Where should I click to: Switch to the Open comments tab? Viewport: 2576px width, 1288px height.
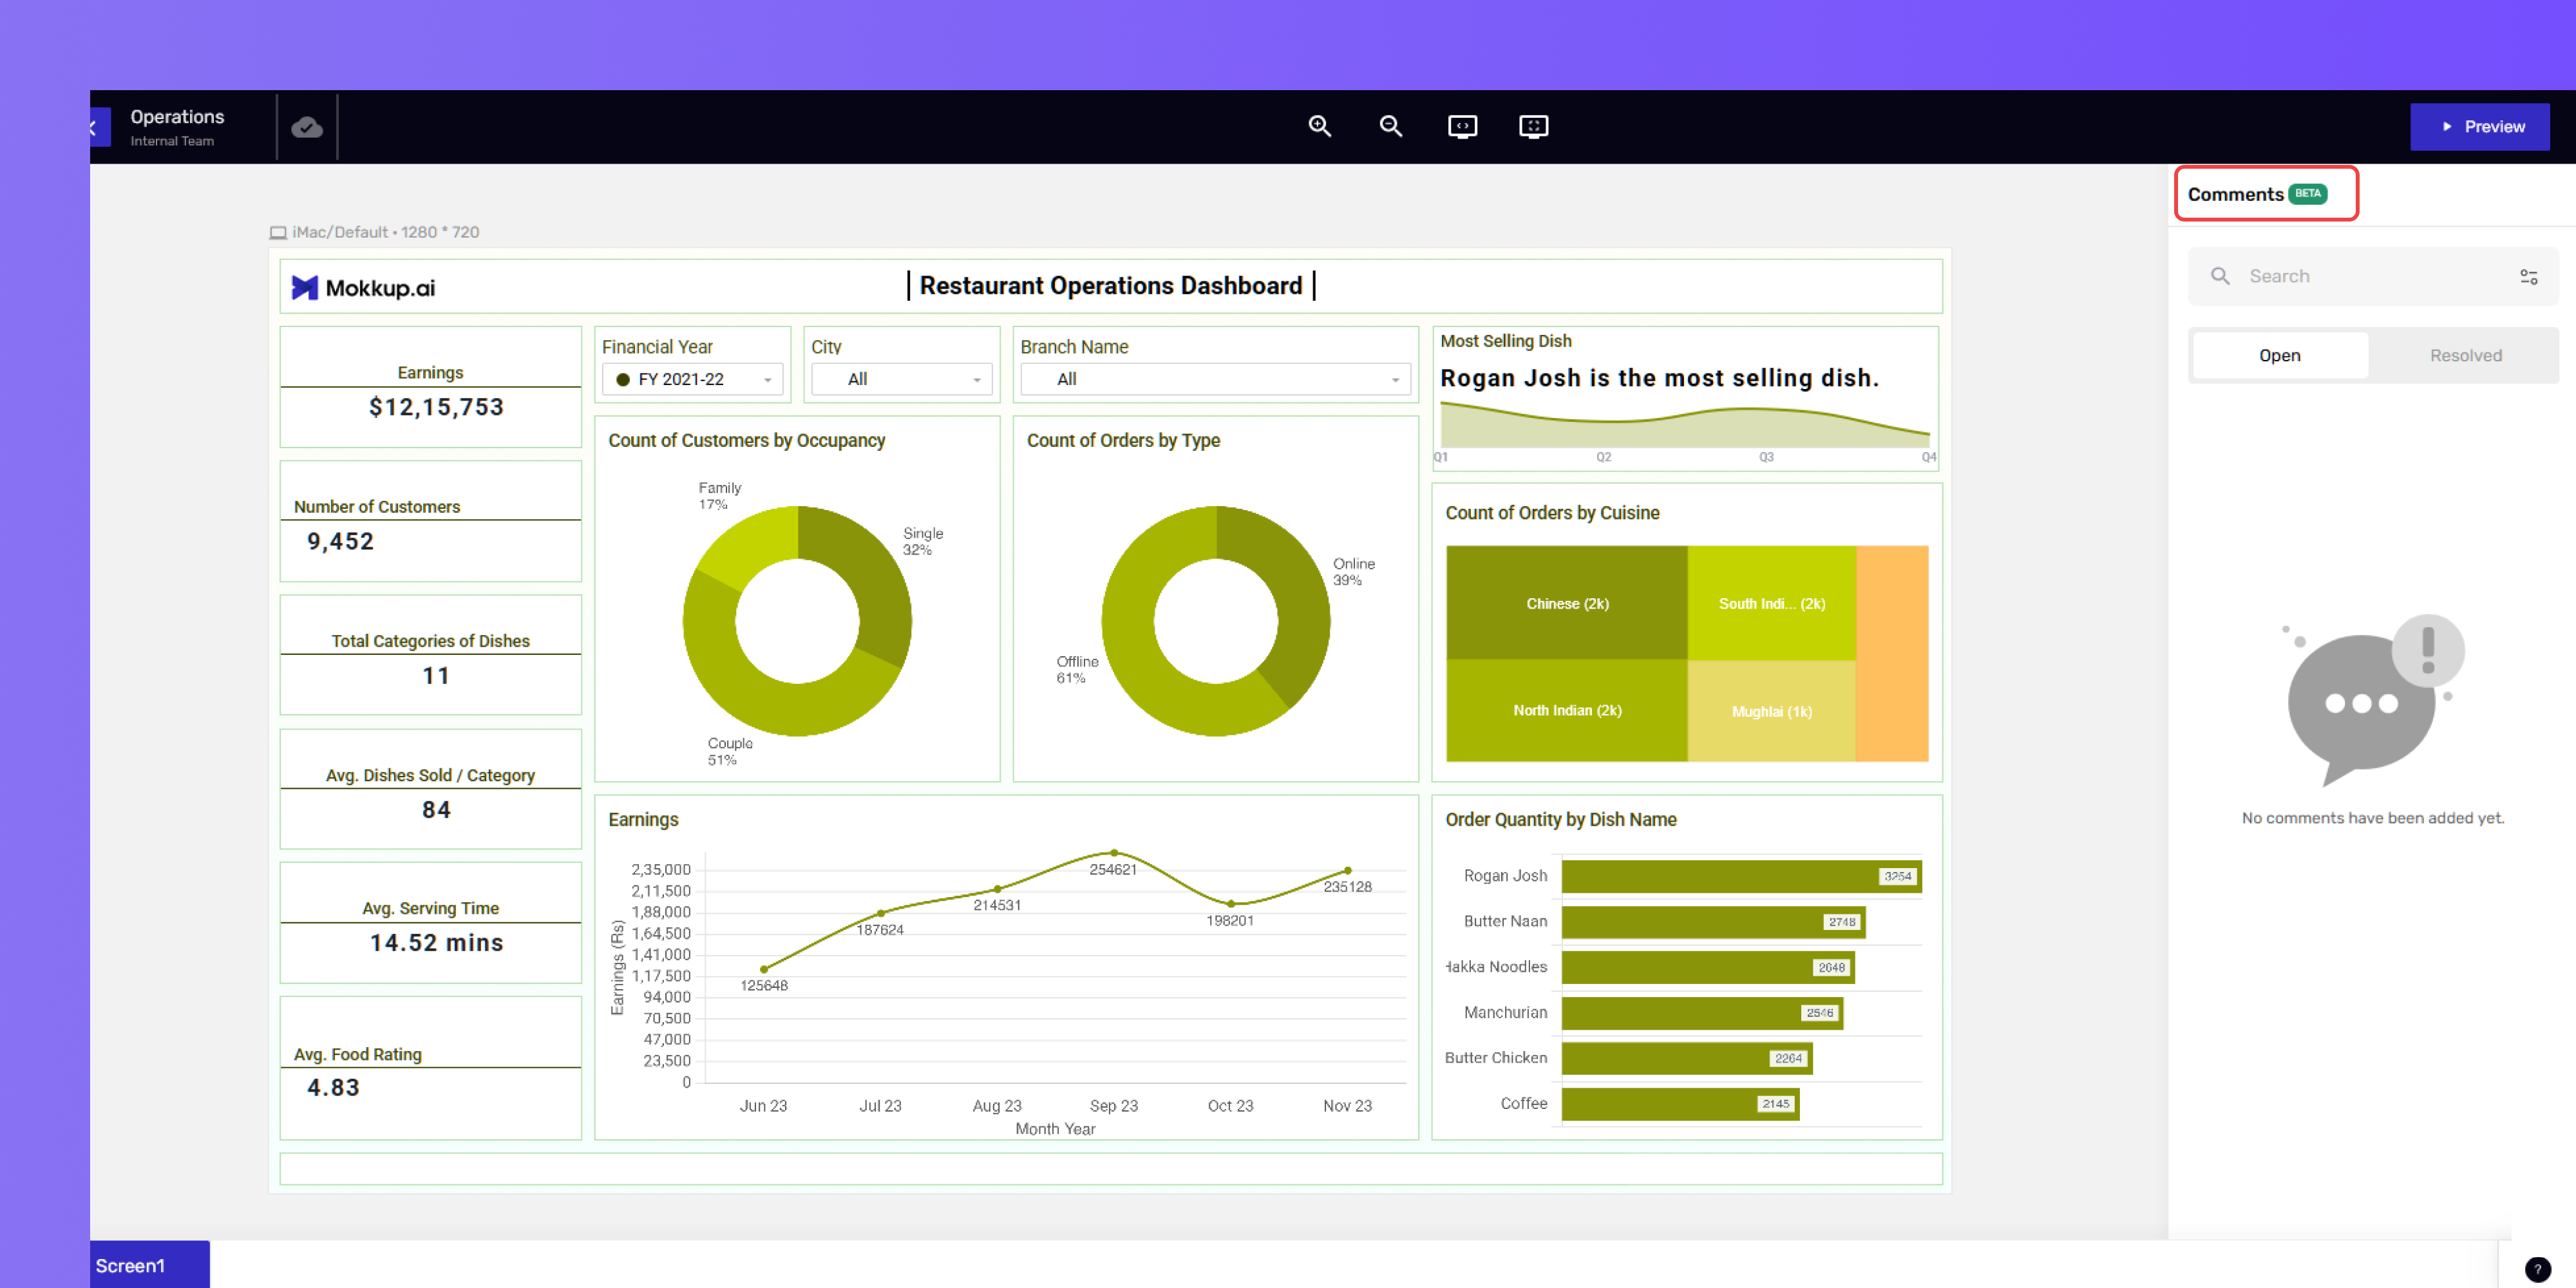tap(2279, 356)
